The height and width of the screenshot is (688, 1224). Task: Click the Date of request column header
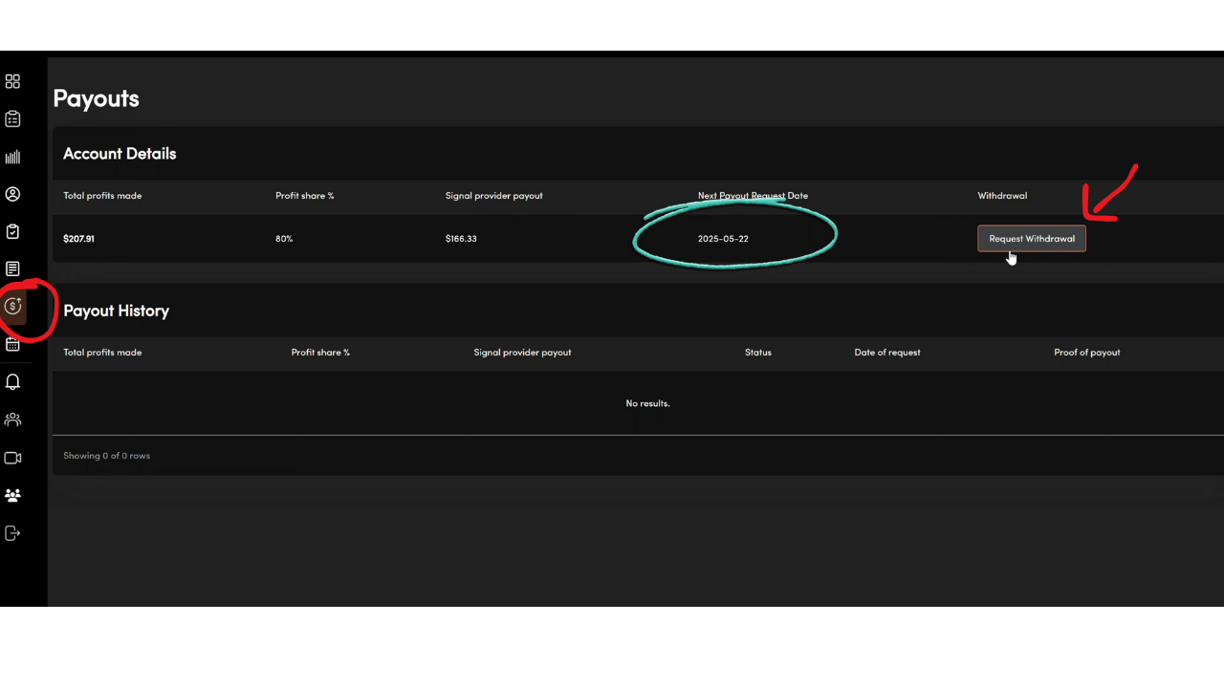point(886,353)
